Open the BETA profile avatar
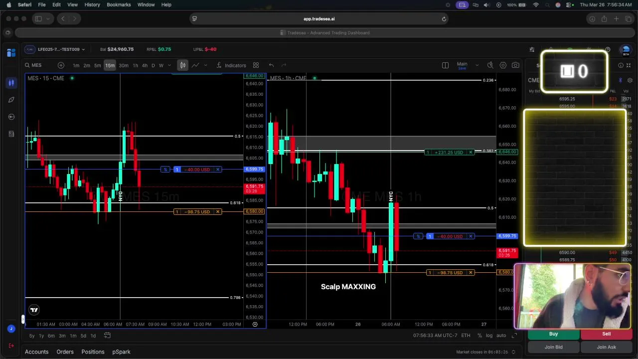Viewport: 638px width, 359px height. (626, 50)
